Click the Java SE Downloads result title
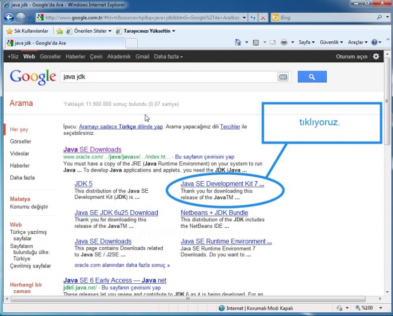Screen dimensions: 393x316 click(92, 149)
